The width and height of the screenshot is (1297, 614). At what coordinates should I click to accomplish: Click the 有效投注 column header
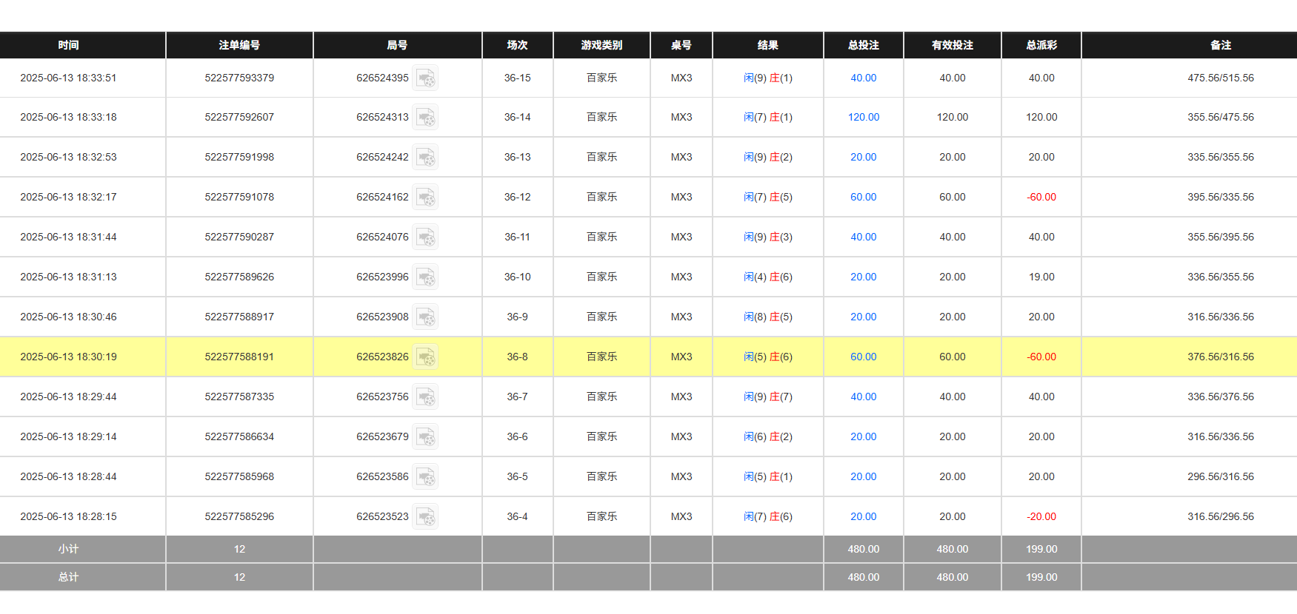point(953,45)
